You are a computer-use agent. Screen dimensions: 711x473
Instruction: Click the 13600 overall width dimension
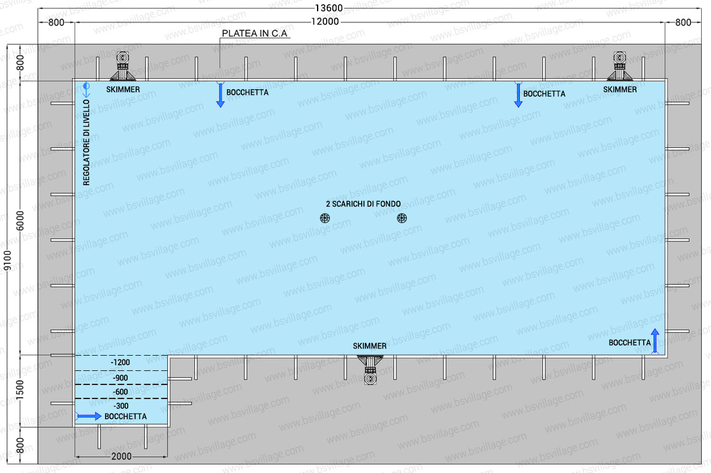tap(329, 8)
